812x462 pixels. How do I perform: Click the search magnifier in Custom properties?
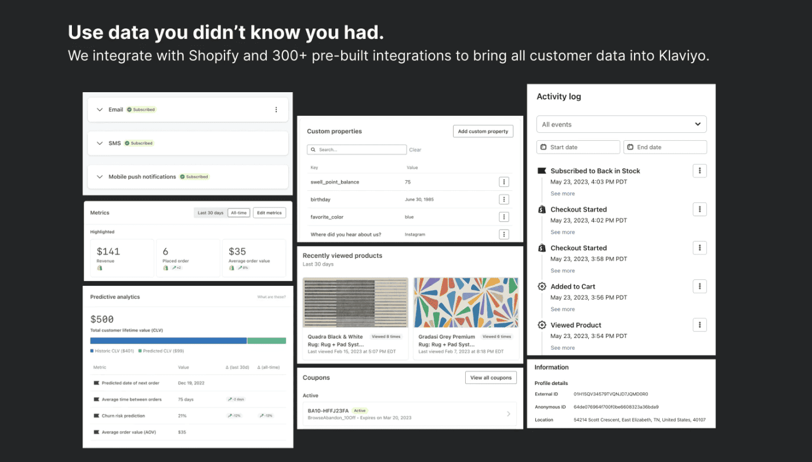click(314, 150)
